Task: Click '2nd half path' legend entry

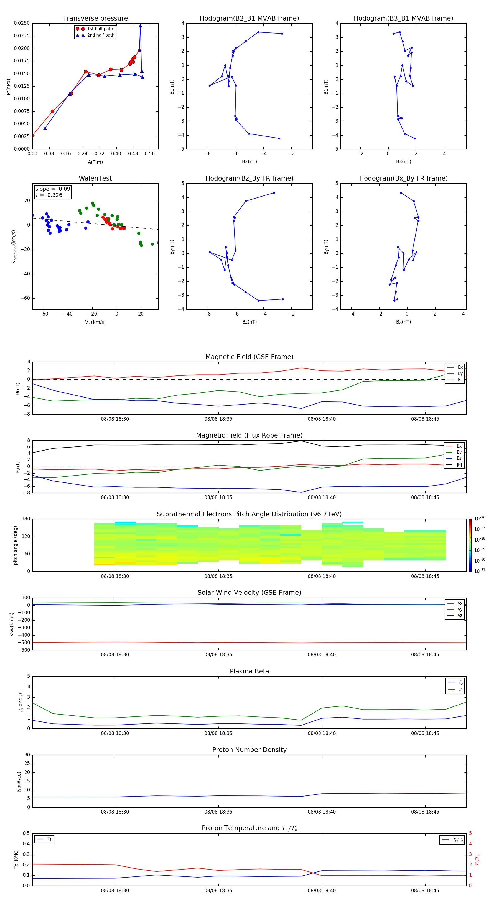Action: (x=95, y=35)
